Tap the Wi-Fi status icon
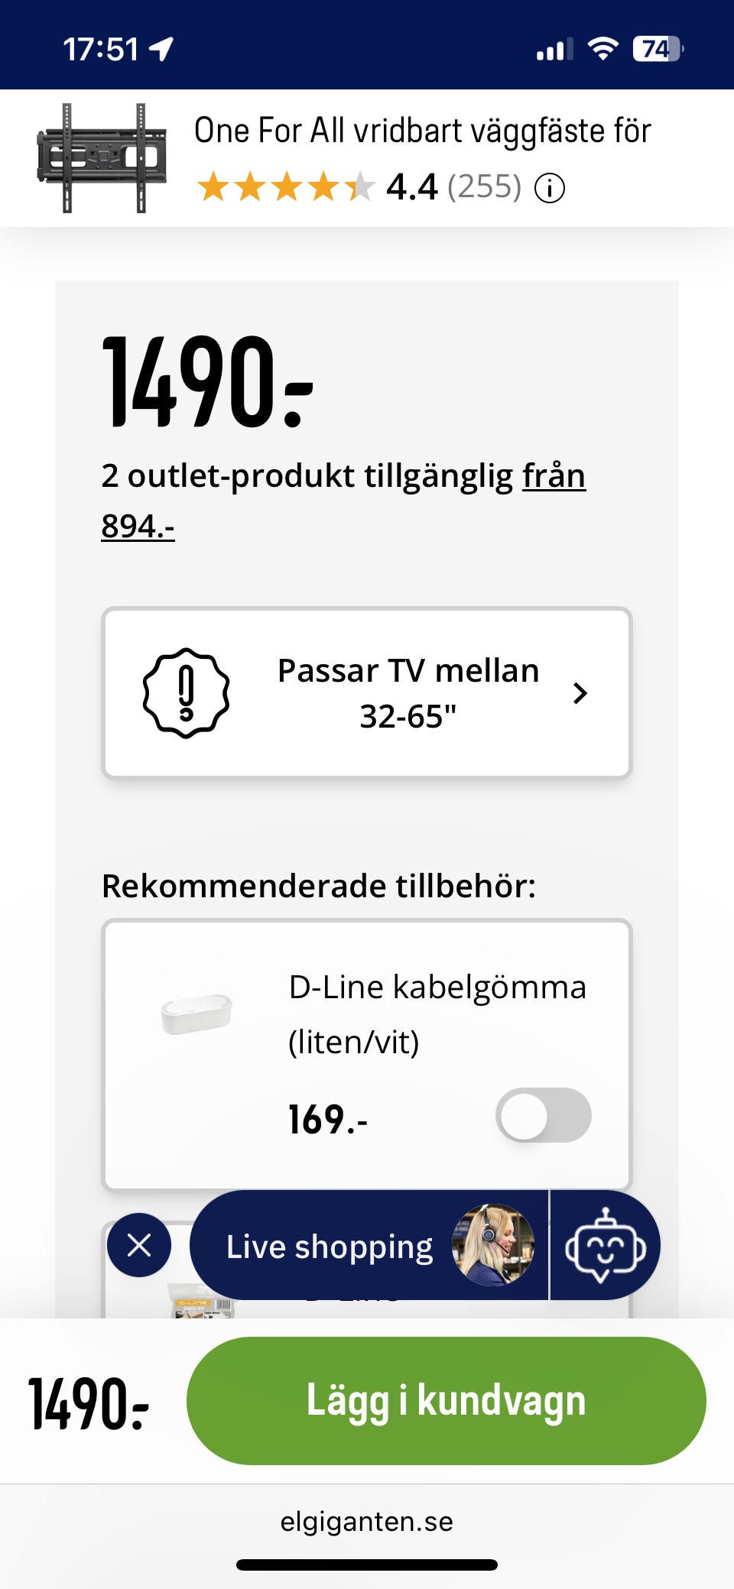This screenshot has width=734, height=1589. (x=602, y=50)
